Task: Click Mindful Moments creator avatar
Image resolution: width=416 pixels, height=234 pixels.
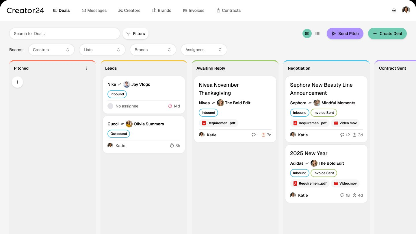Action: (317, 103)
